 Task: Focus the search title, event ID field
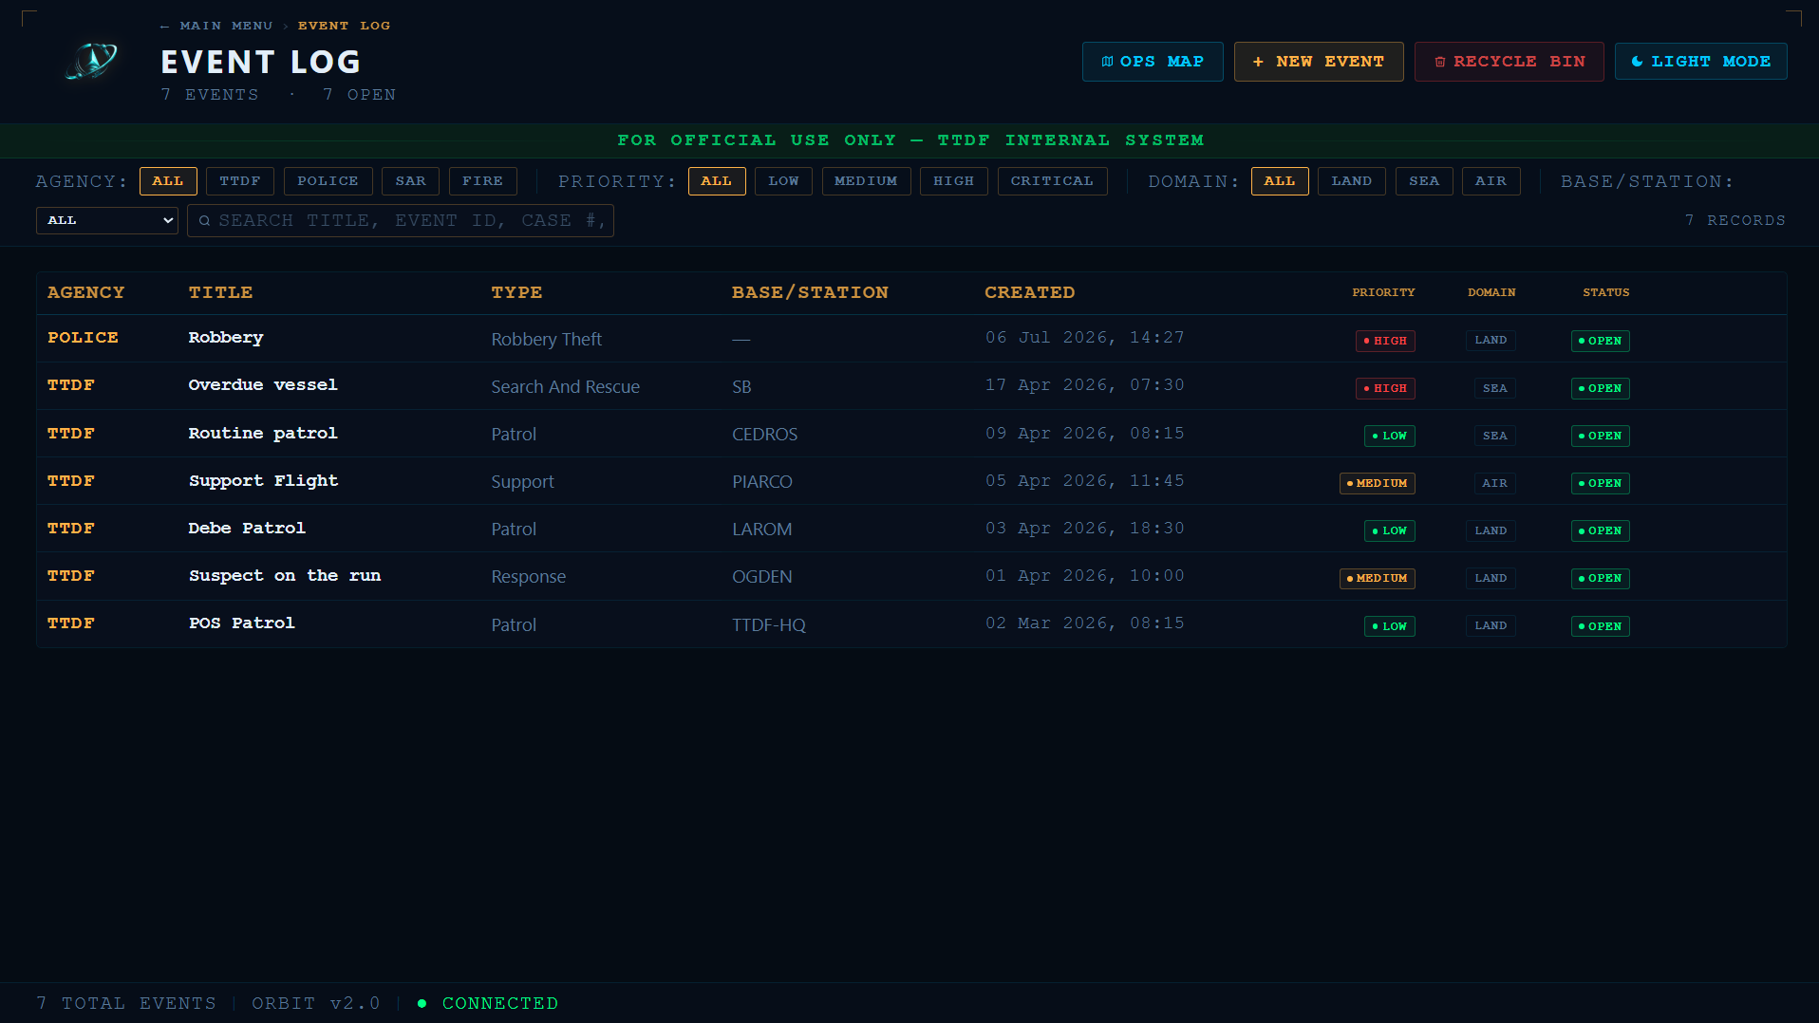[x=401, y=220]
